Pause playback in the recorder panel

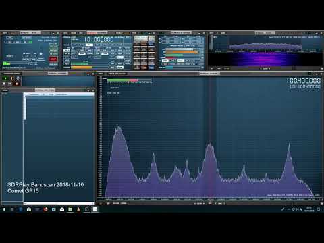pyautogui.click(x=12, y=78)
